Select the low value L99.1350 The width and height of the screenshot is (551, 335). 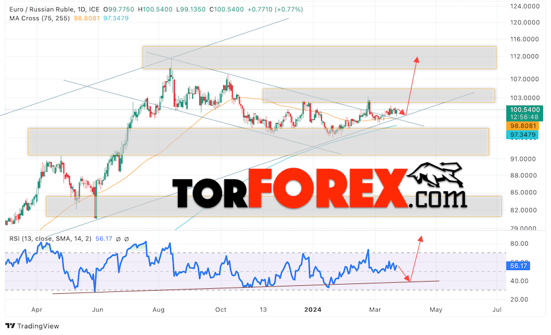pos(191,10)
